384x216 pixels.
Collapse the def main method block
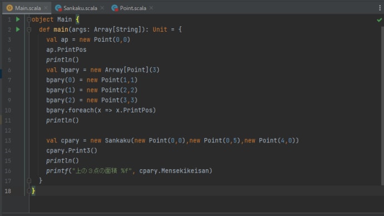pos(29,30)
